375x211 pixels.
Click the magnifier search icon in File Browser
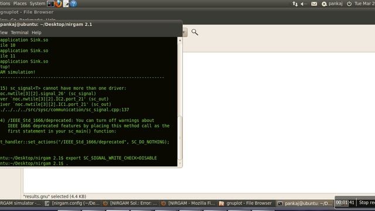click(195, 32)
